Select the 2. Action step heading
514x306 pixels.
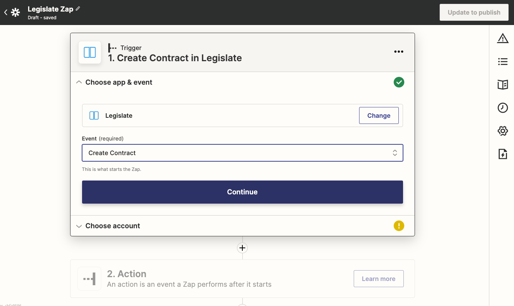click(x=127, y=274)
